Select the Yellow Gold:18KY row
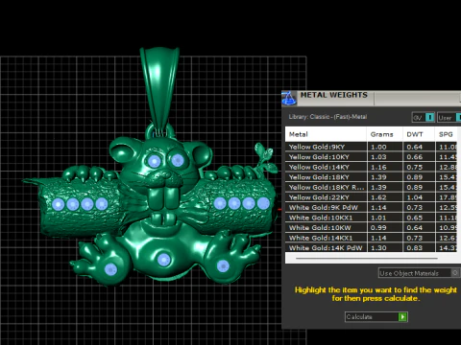Screen dimensions: 461x345 [x=372, y=177]
